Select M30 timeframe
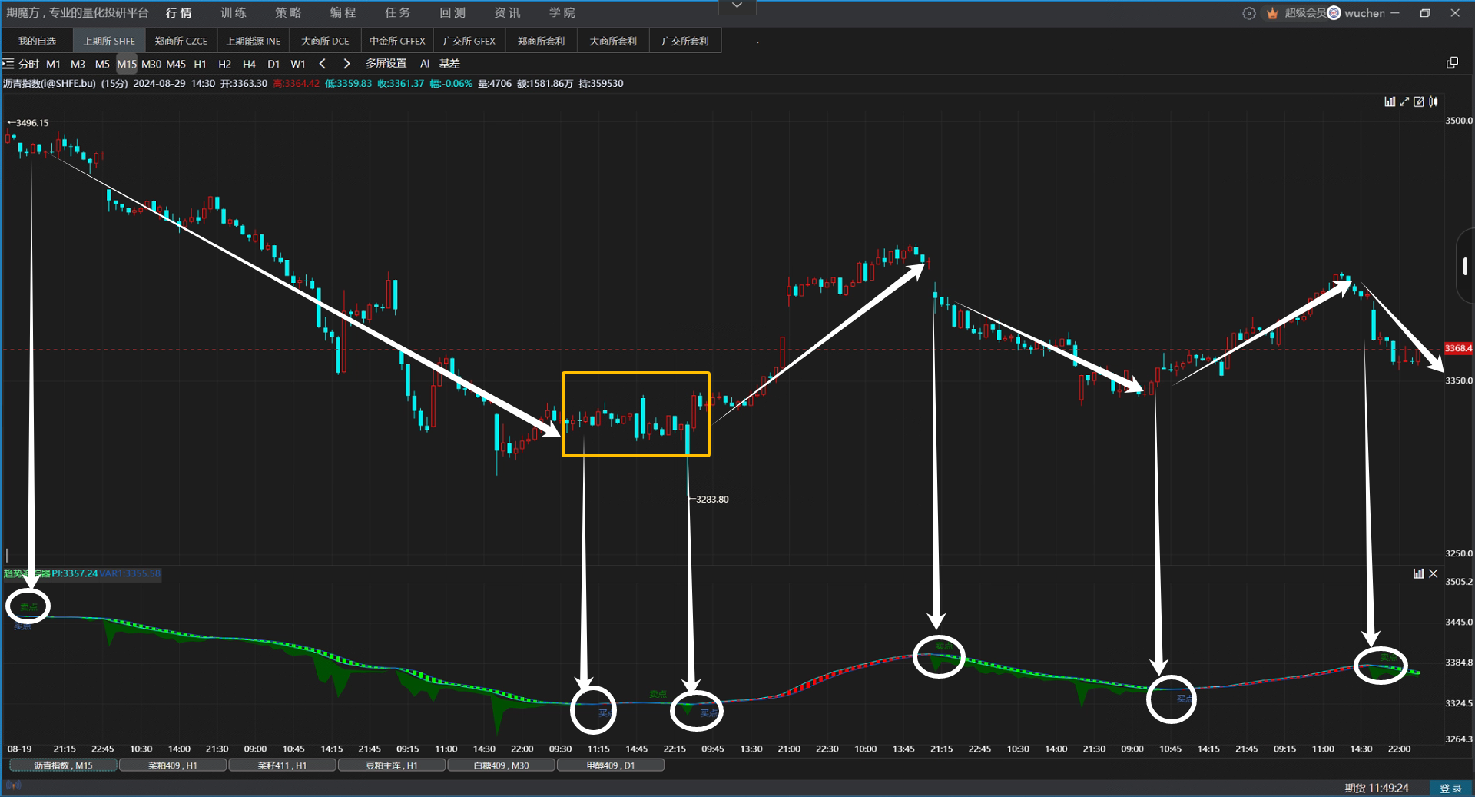The height and width of the screenshot is (797, 1475). pos(151,64)
